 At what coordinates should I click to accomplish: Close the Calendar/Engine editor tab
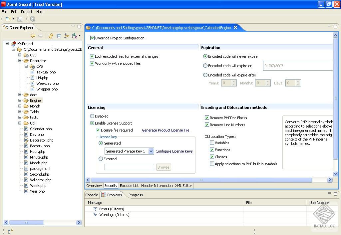click(x=235, y=27)
